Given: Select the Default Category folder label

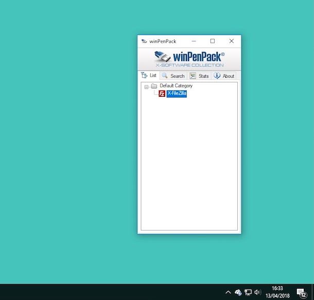Looking at the screenshot, I should pyautogui.click(x=176, y=85).
